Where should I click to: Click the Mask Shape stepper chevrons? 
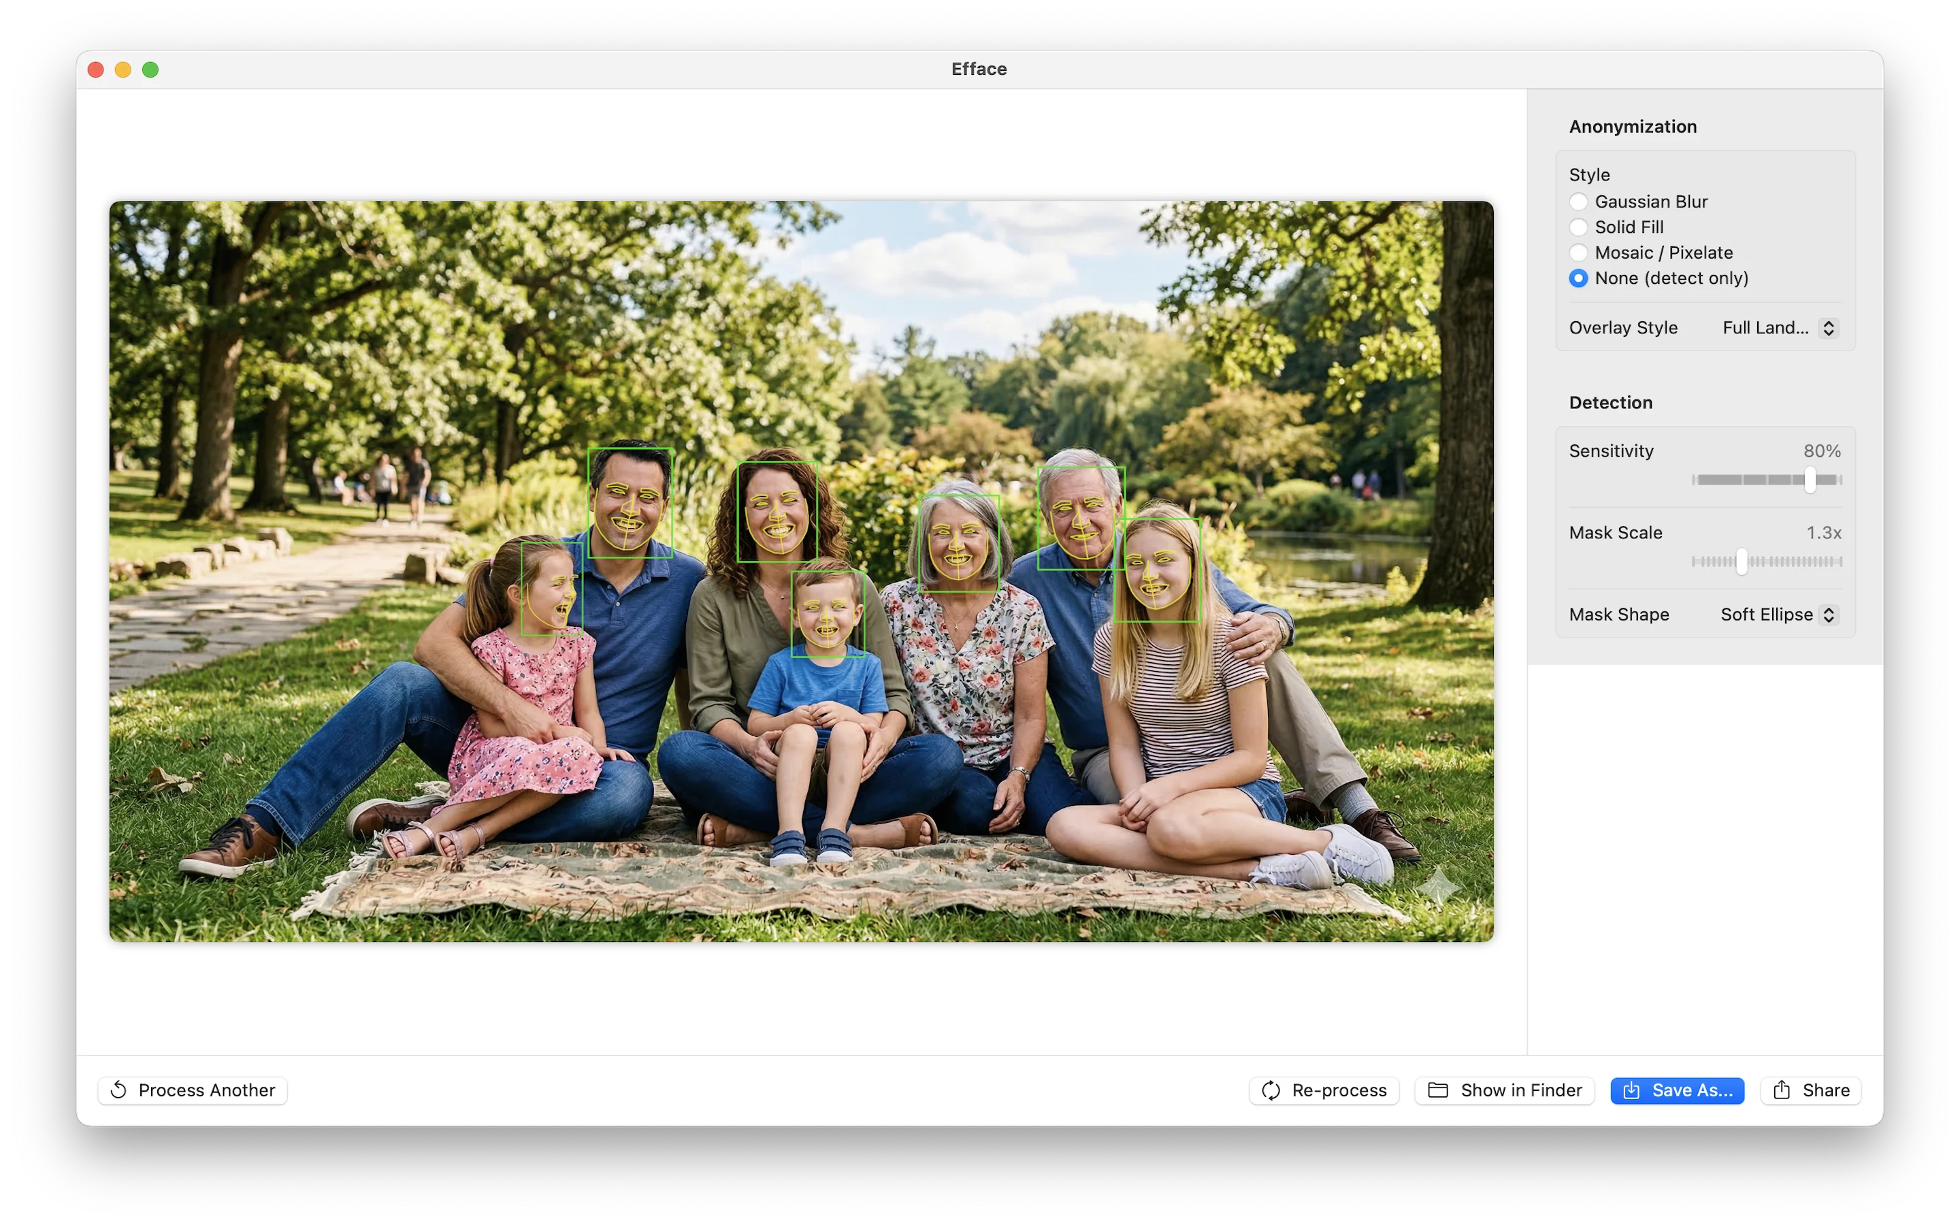[1829, 614]
